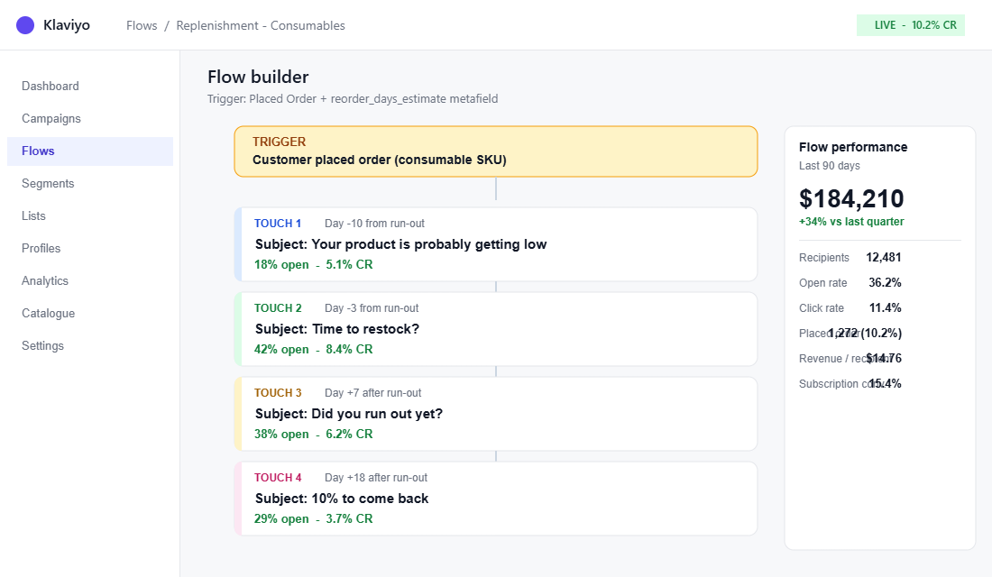Click "42% open - 8.4% CR" stats

pyautogui.click(x=313, y=349)
